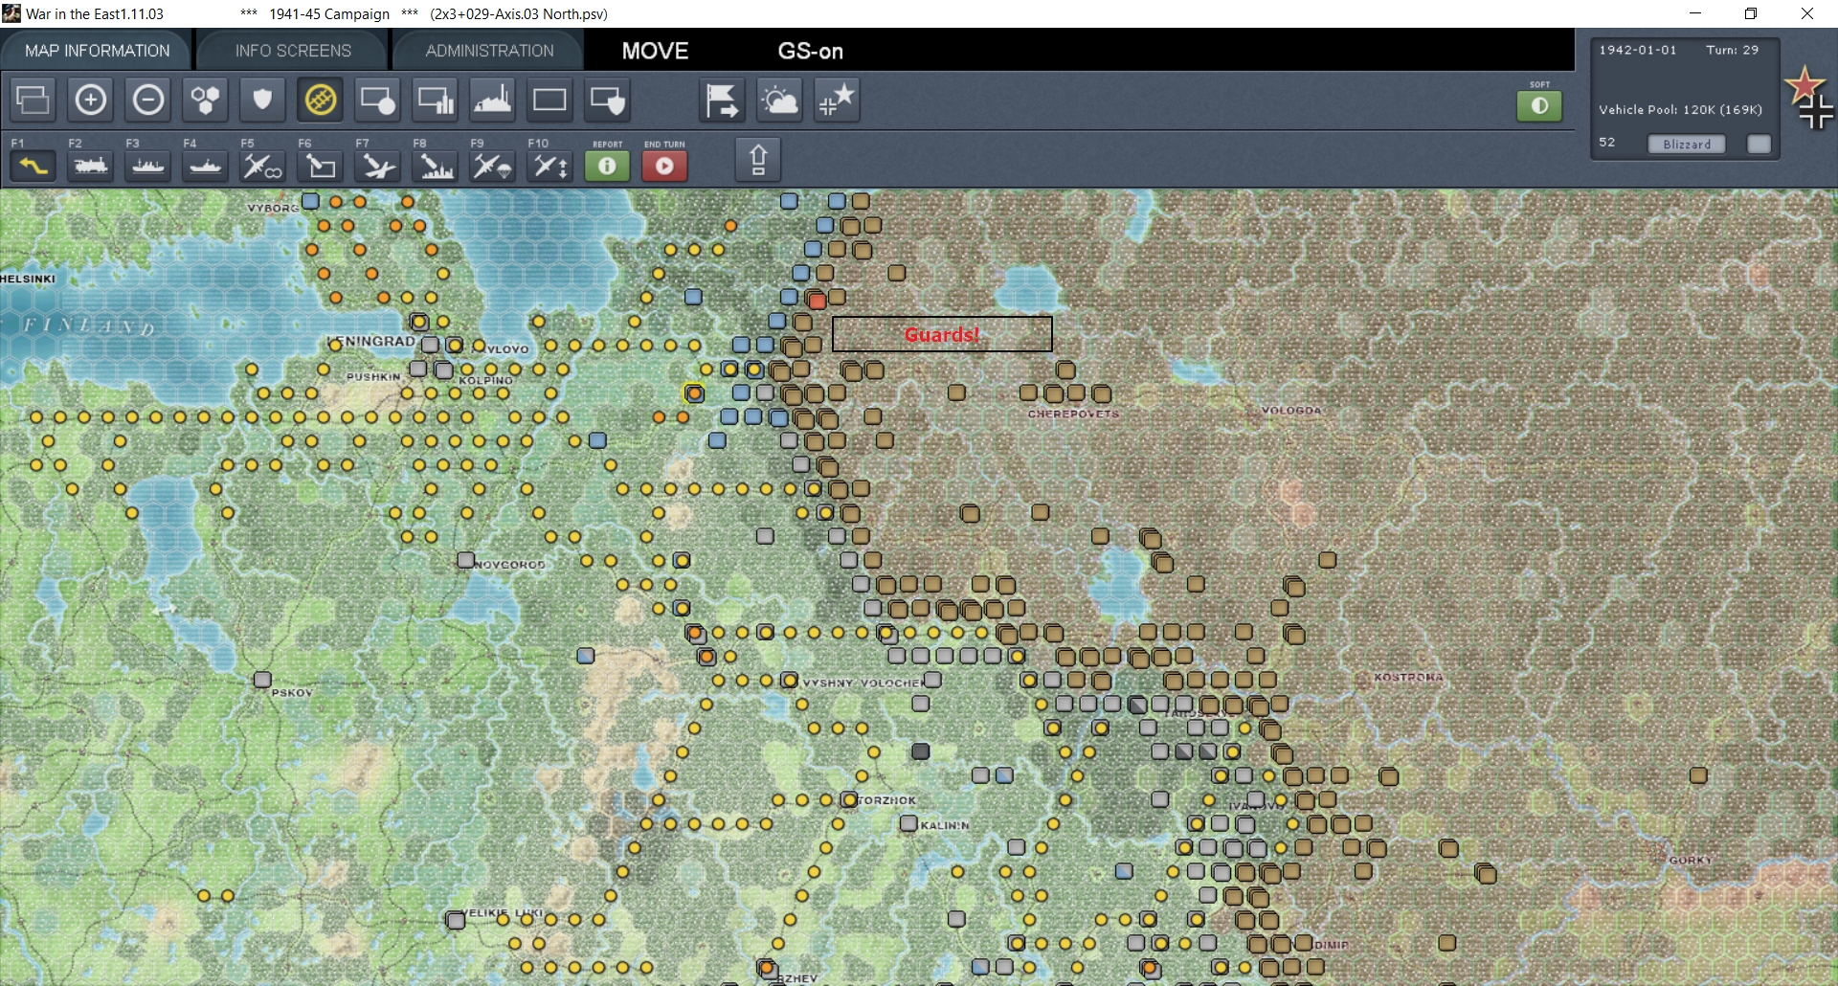Image resolution: width=1838 pixels, height=986 pixels.
Task: Select F8 bomb city mode
Action: click(436, 166)
